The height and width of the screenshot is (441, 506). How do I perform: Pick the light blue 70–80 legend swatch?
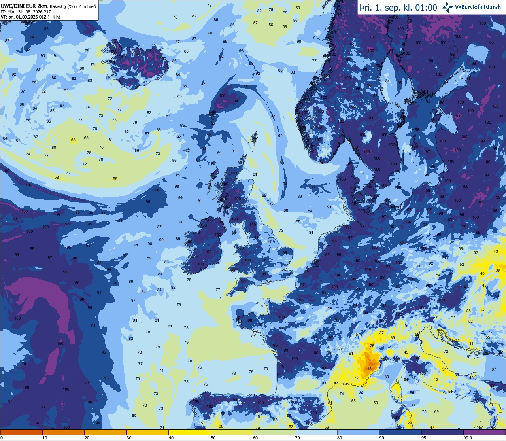(x=315, y=432)
